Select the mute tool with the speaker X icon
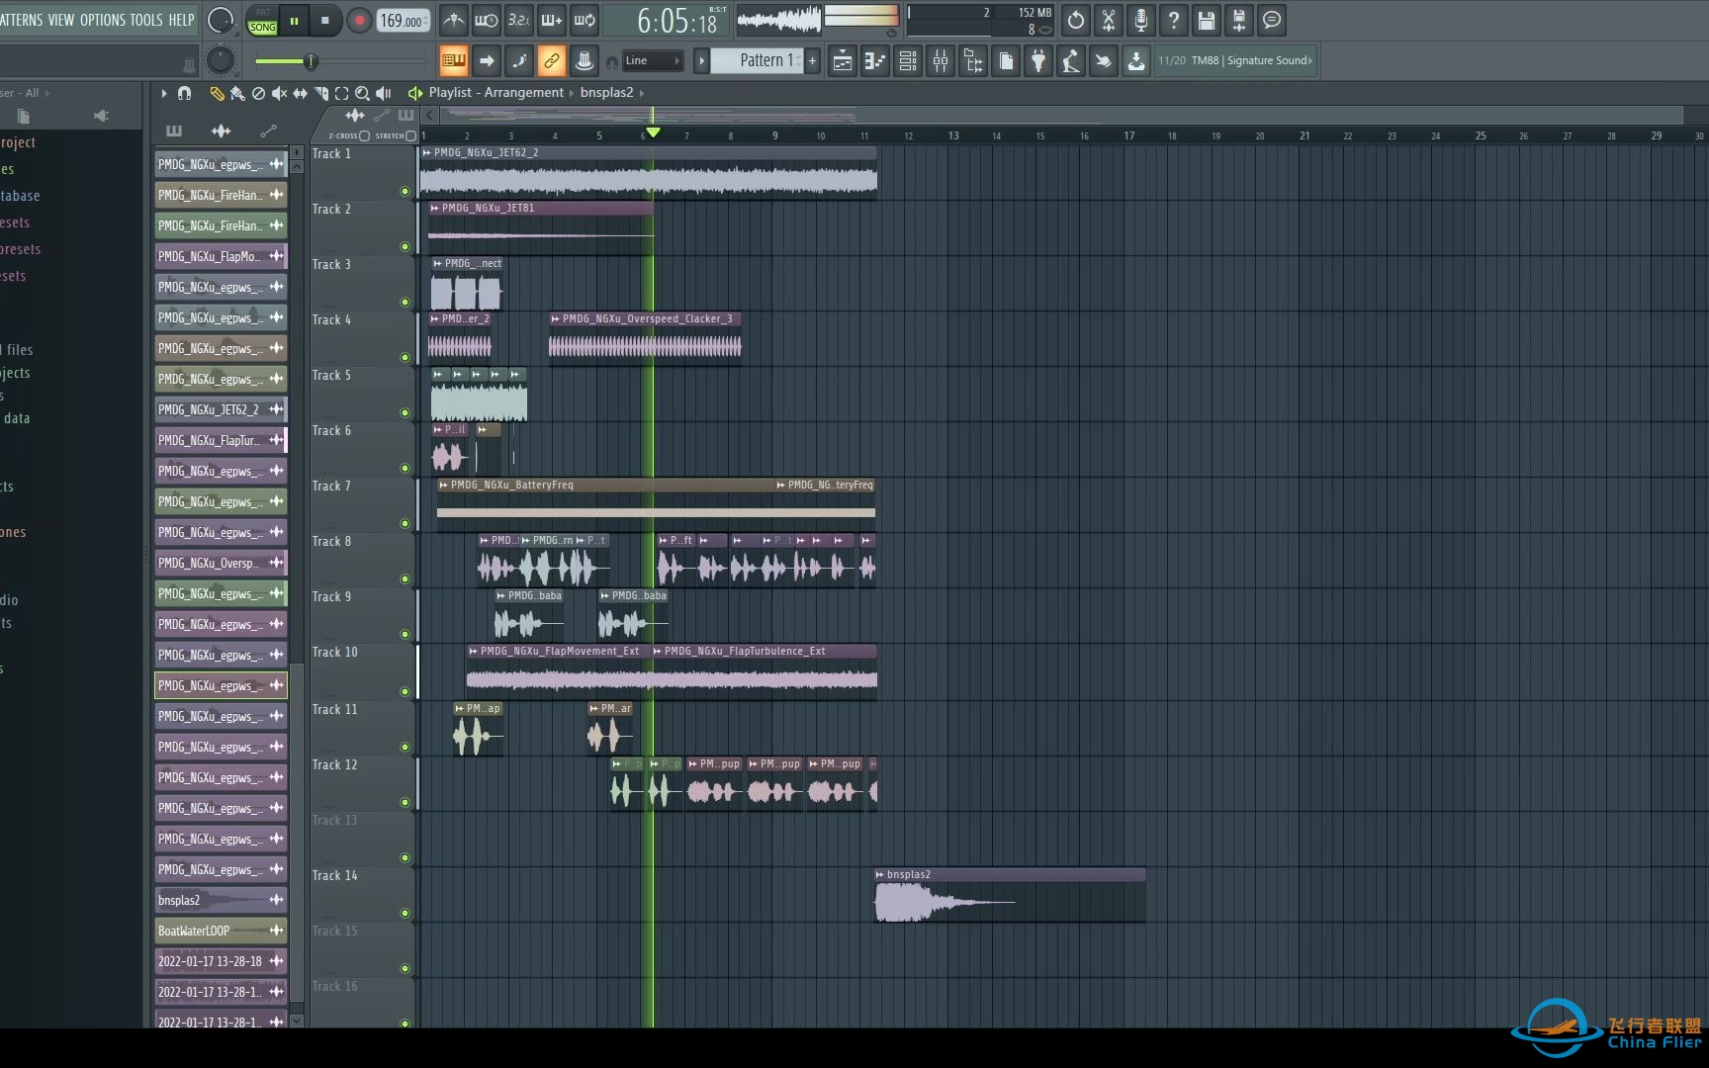This screenshot has height=1068, width=1709. [279, 93]
